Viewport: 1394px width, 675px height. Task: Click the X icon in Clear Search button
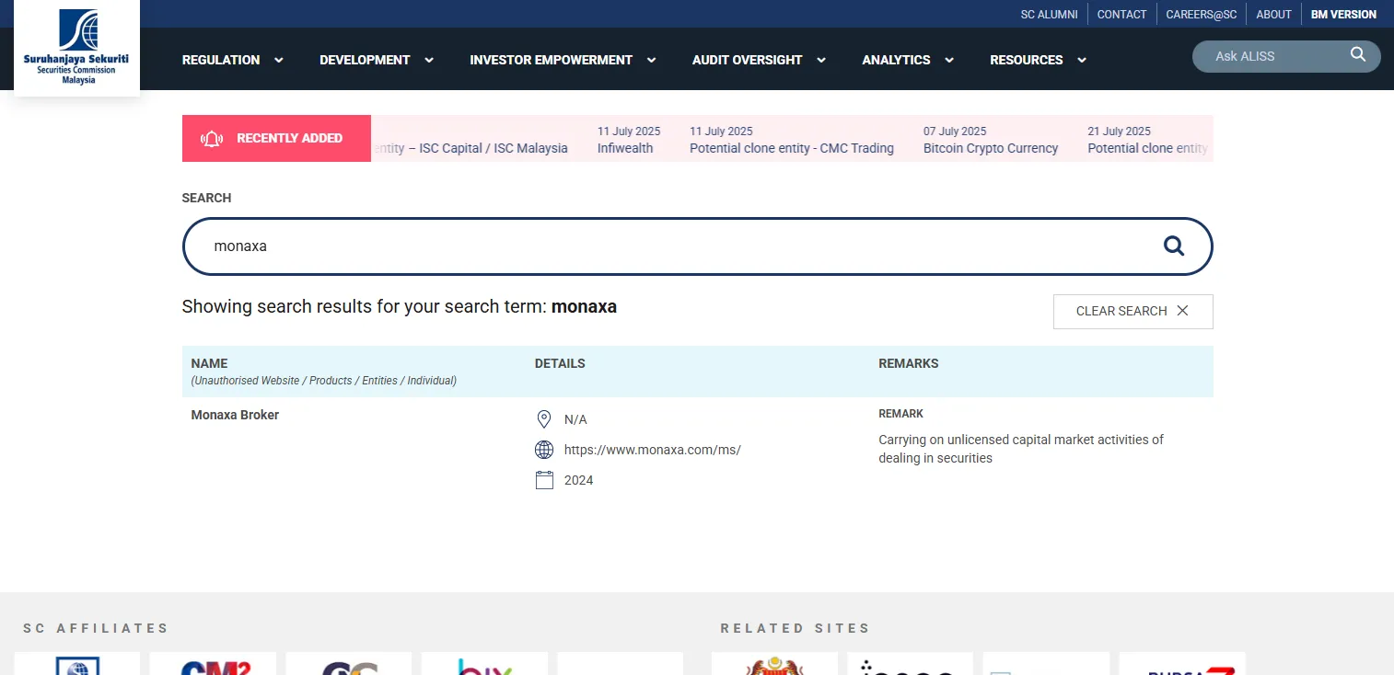(1183, 311)
